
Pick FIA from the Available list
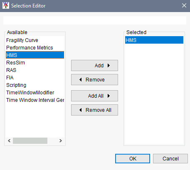tap(35, 78)
